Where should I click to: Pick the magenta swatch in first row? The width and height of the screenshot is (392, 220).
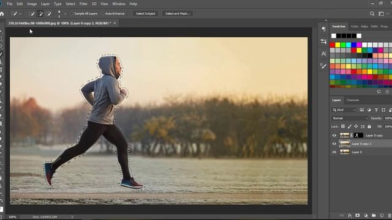point(360,45)
